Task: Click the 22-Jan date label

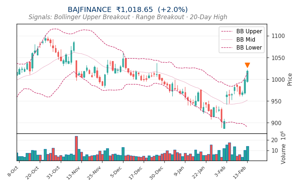Action: click(x=198, y=173)
